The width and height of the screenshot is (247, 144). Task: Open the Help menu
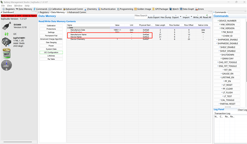[27, 6]
